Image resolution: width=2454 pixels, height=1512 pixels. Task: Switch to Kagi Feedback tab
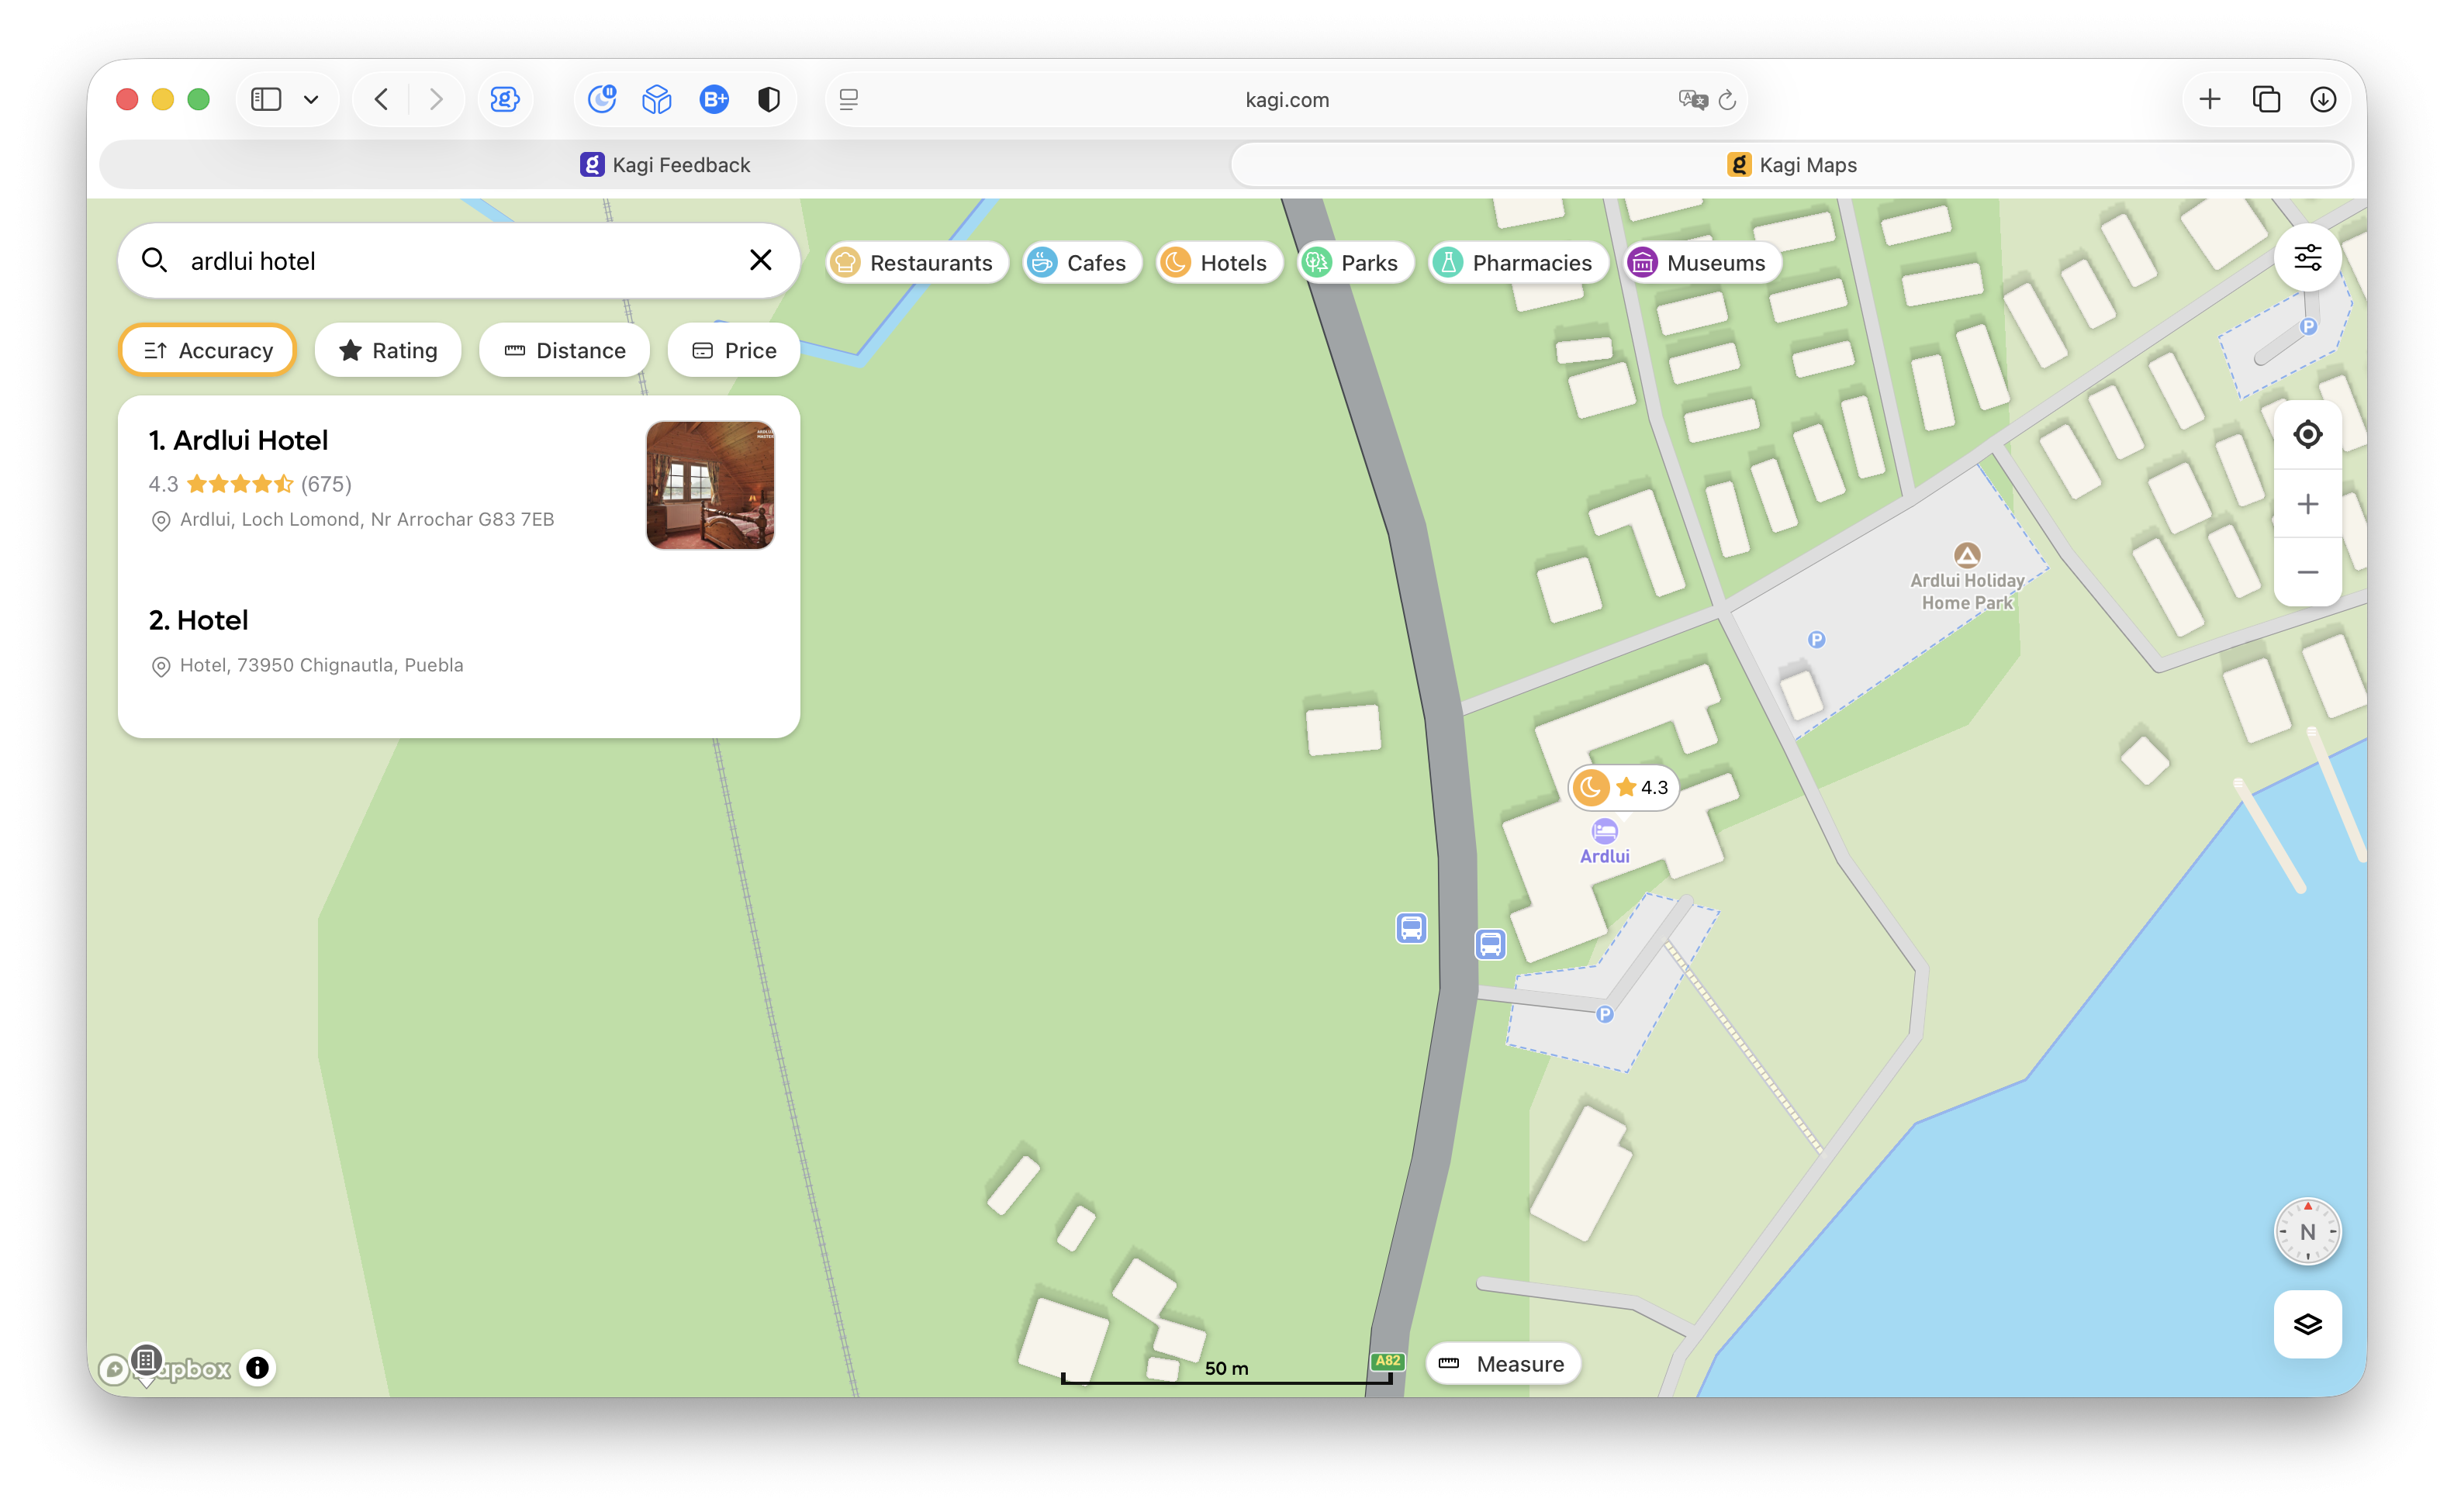665,165
